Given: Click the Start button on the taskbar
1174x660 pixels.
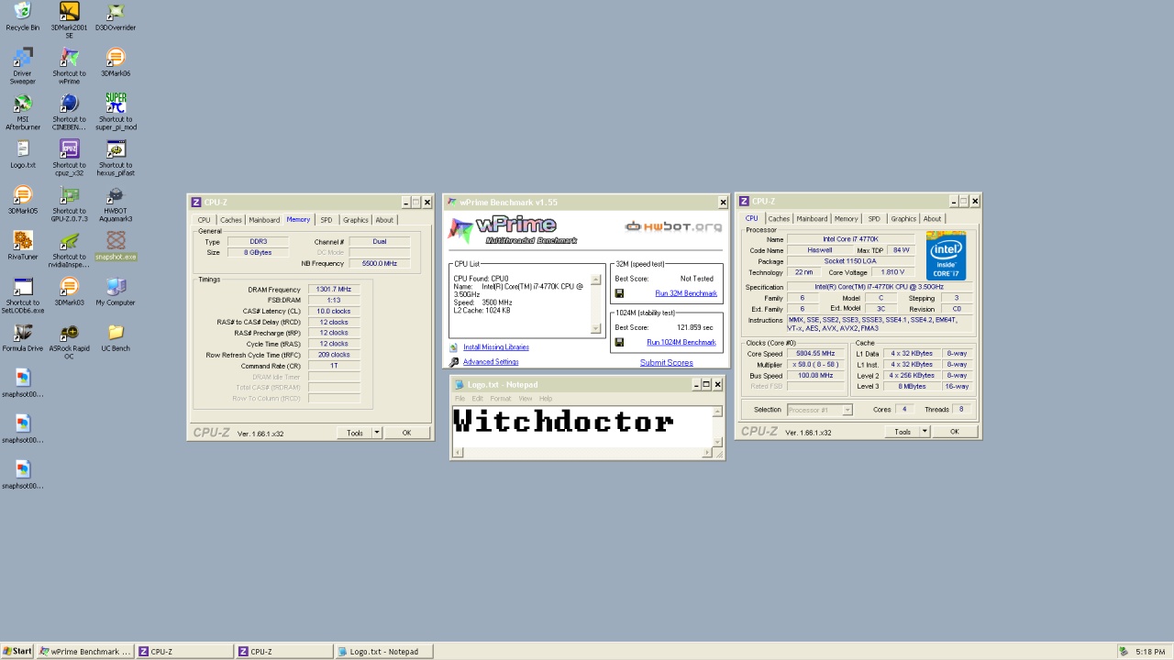Looking at the screenshot, I should click(x=17, y=652).
